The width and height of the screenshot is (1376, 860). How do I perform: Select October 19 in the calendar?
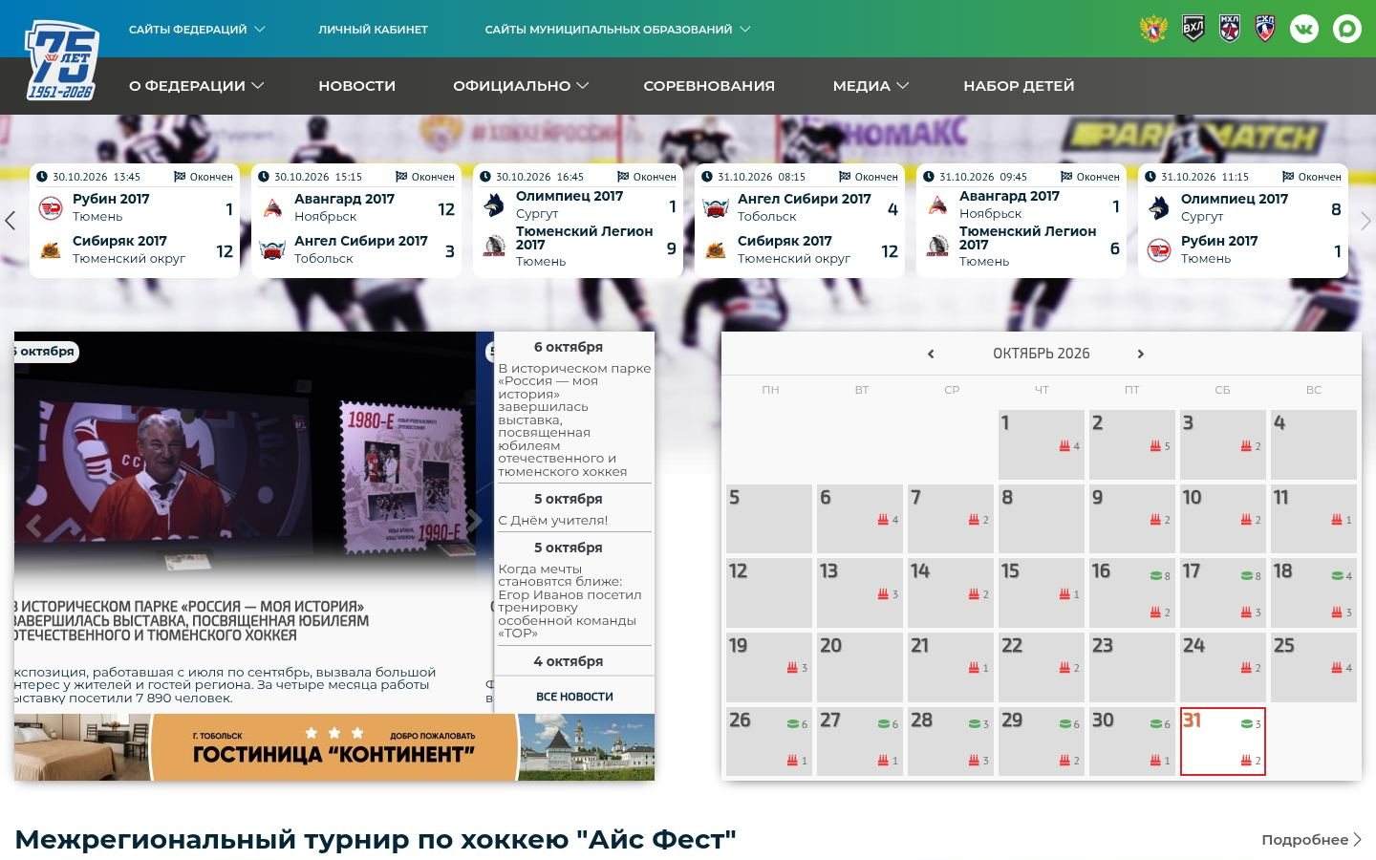point(769,667)
